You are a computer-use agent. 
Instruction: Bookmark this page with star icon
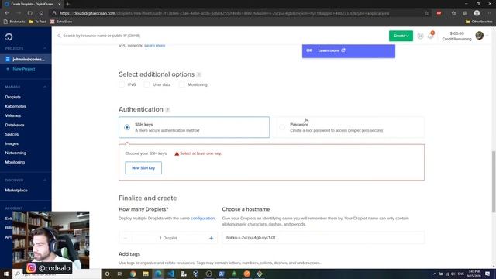tap(426, 13)
